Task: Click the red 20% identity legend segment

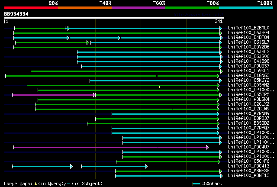Action: click(x=31, y=8)
